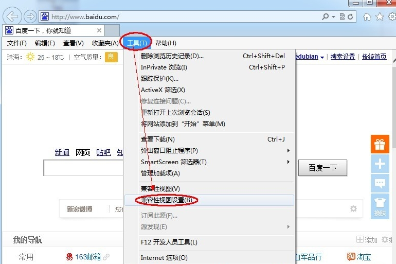396x264 pixels.
Task: Choose 查看下载(N) menu item
Action: (x=209, y=139)
